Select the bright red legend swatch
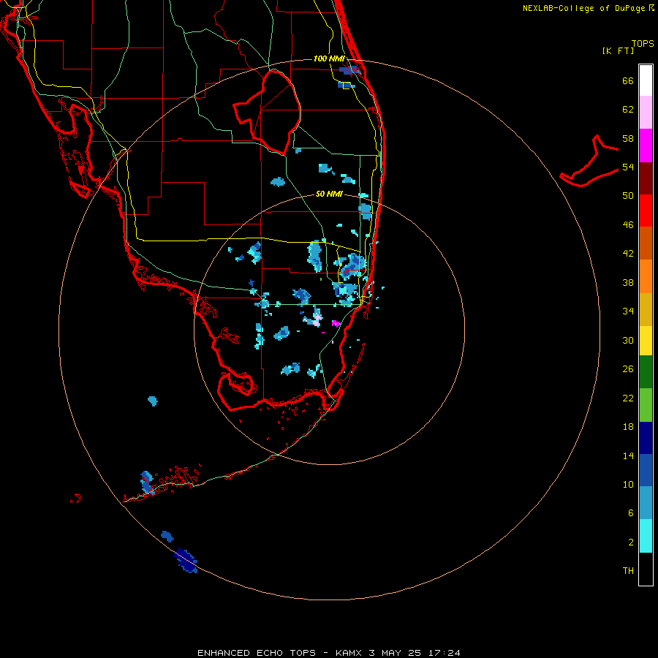Viewport: 658px width, 658px height. 646,211
